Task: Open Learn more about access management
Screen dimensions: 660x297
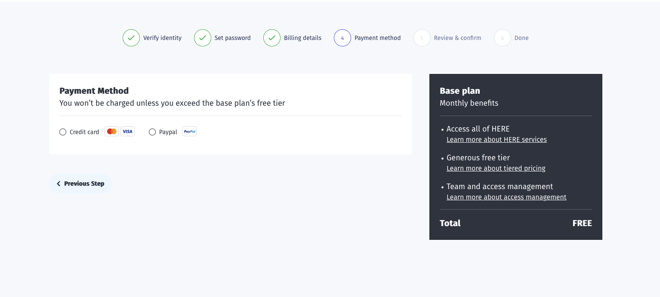Action: click(x=506, y=197)
